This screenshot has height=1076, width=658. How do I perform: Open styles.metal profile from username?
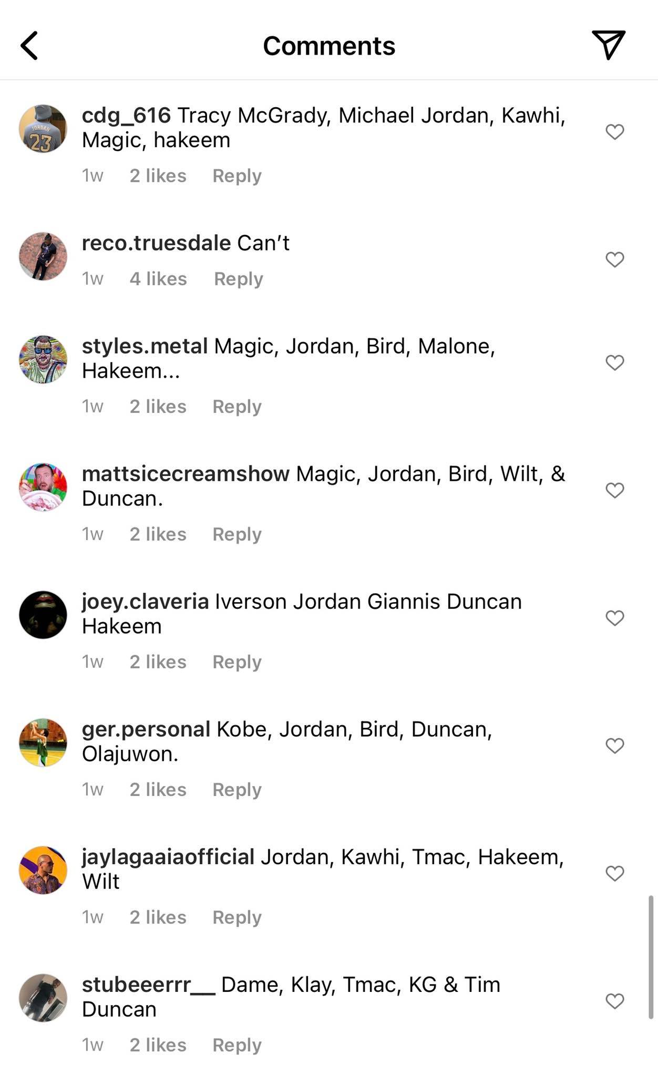click(x=145, y=346)
